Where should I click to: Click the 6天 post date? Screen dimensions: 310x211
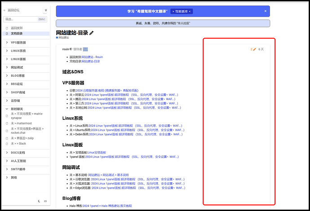click(x=261, y=49)
